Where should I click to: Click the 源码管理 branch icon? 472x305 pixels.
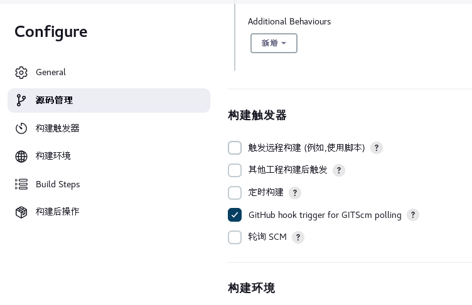pos(21,100)
